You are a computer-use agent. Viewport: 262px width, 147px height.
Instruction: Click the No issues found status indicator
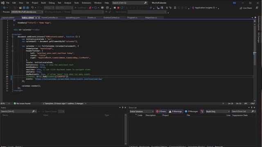pyautogui.click(x=22, y=103)
